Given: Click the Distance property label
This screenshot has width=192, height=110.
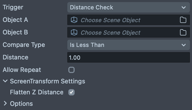Looking at the screenshot, I should 15,57.
